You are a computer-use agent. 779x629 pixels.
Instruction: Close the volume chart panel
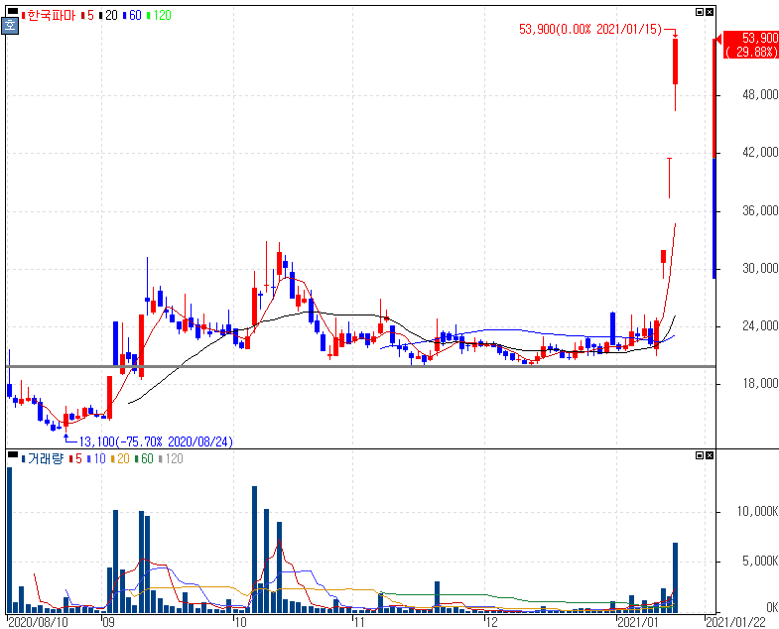point(710,455)
